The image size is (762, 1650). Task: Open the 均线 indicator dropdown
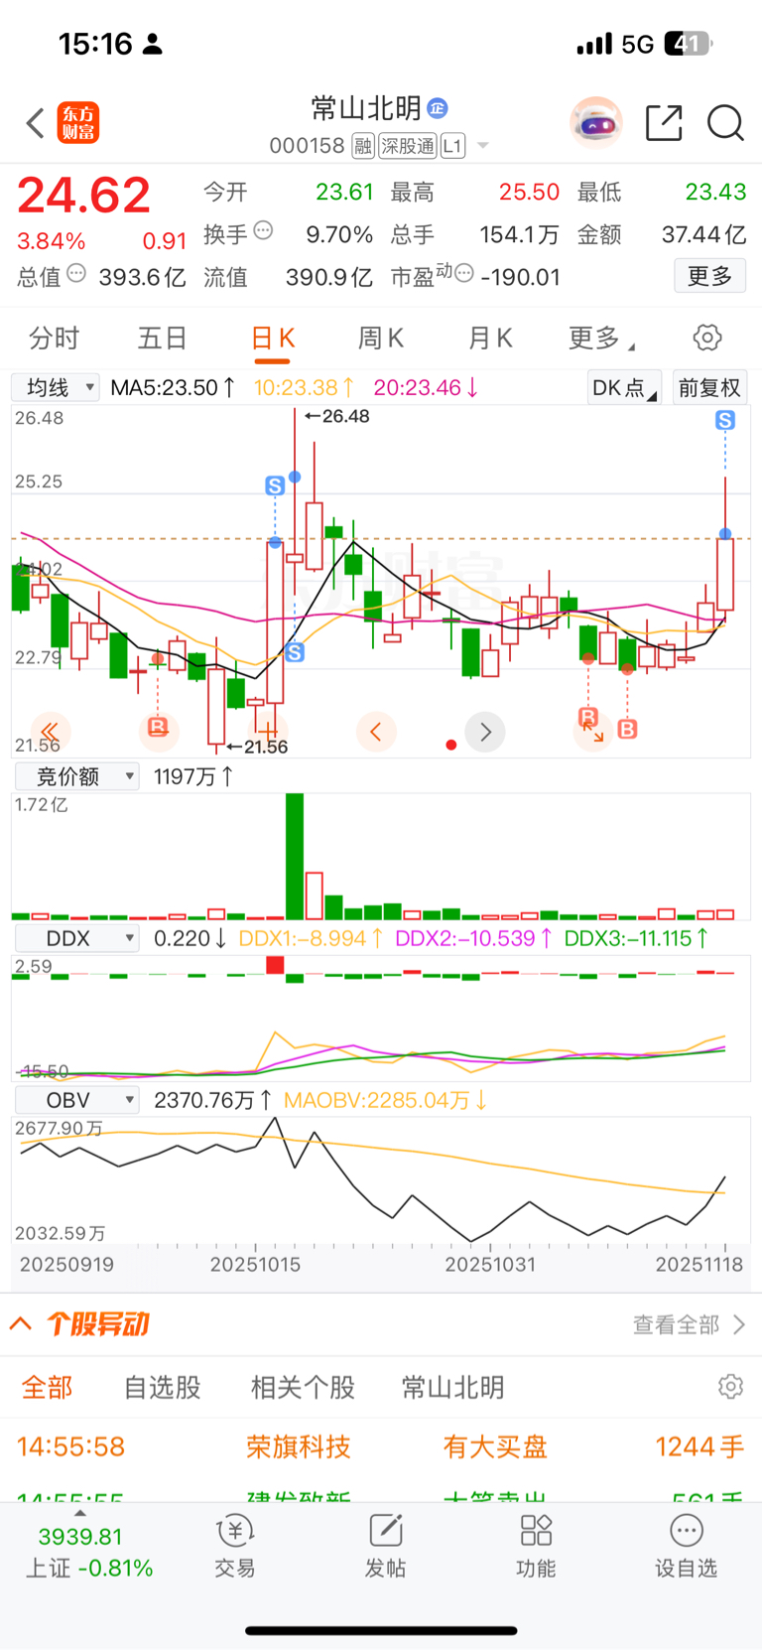[x=56, y=387]
